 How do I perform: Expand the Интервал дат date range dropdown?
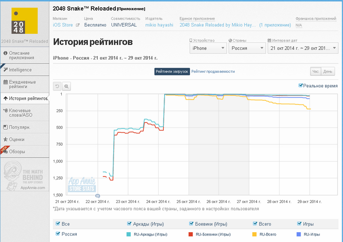pyautogui.click(x=303, y=48)
